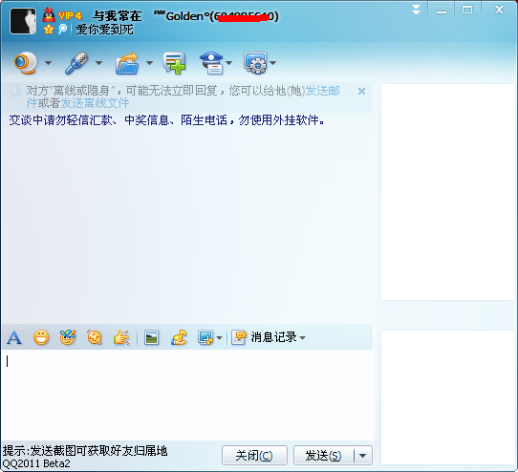The height and width of the screenshot is (472, 518).
Task: Click the pointing hand icon
Action: point(121,337)
